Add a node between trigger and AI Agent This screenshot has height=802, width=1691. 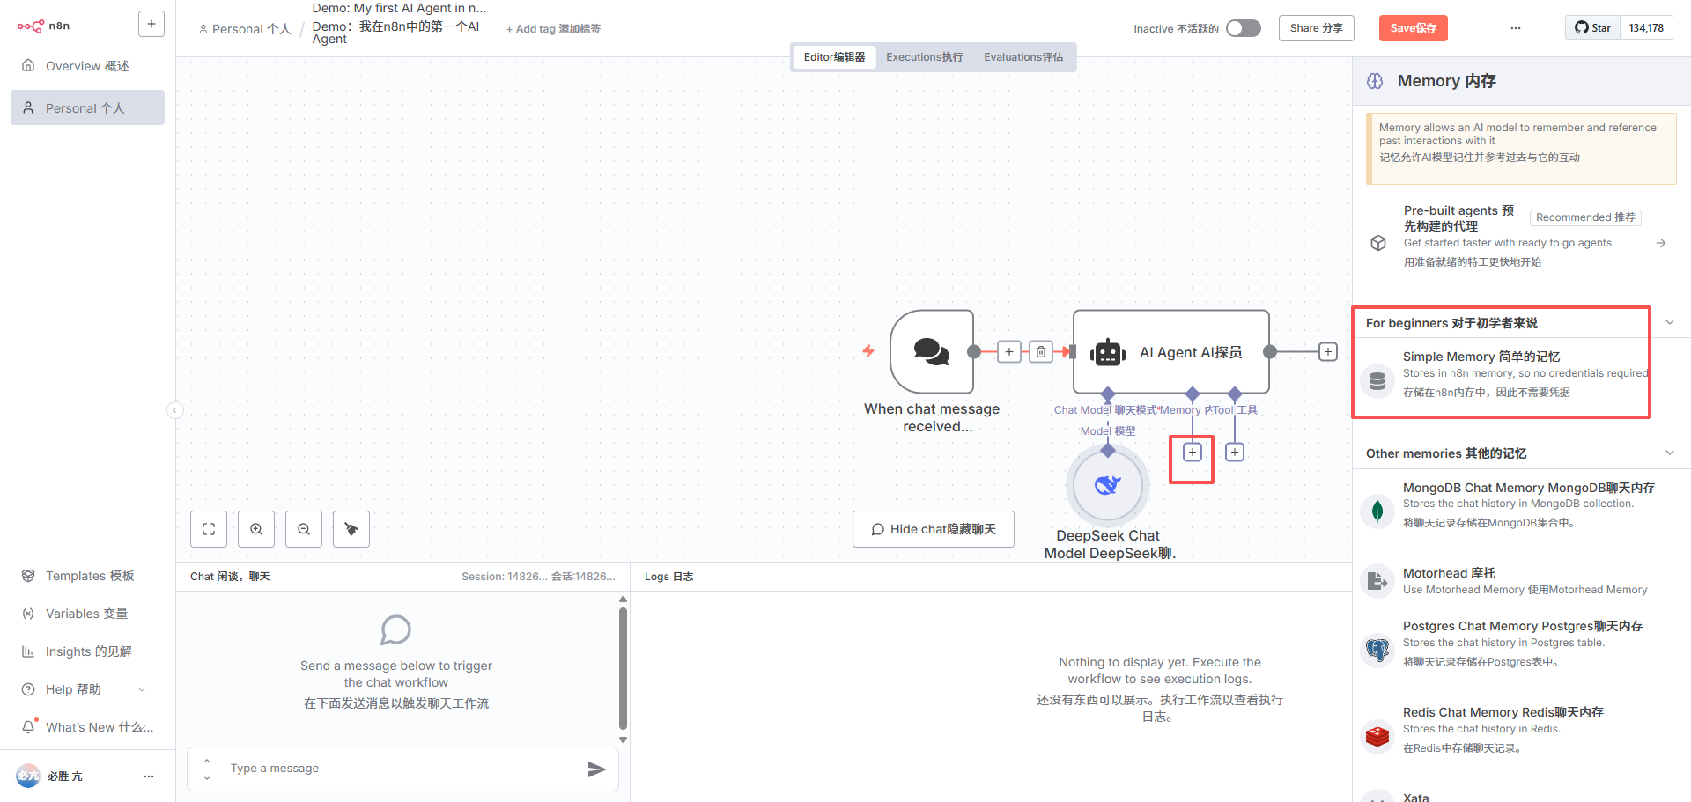[x=1009, y=352]
